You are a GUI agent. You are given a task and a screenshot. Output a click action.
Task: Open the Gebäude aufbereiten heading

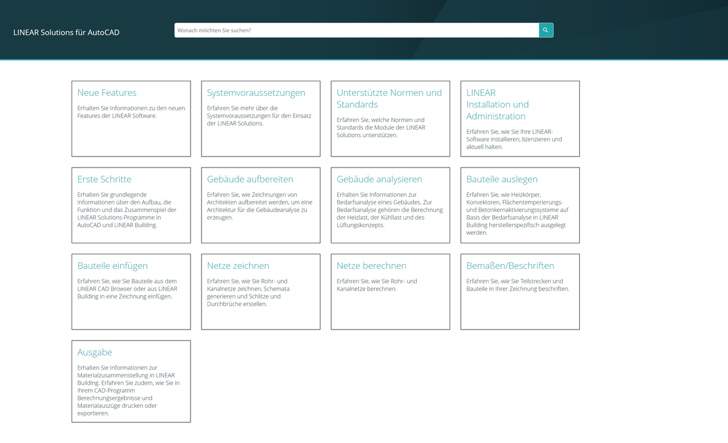250,179
